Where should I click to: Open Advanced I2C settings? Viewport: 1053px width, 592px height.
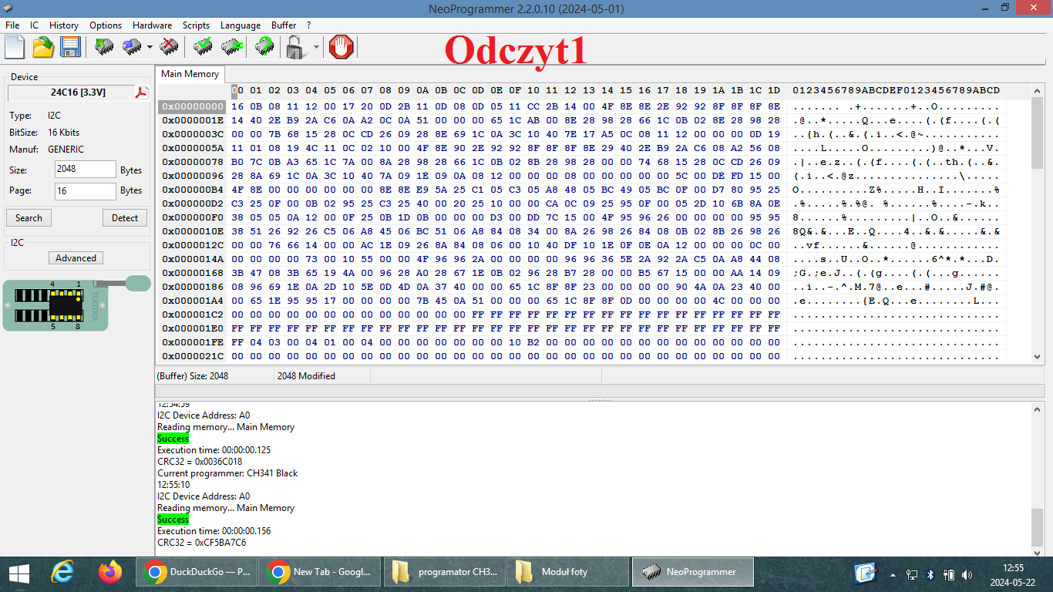[x=75, y=257]
